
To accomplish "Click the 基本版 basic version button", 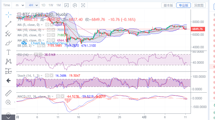I will pyautogui.click(x=168, y=5).
